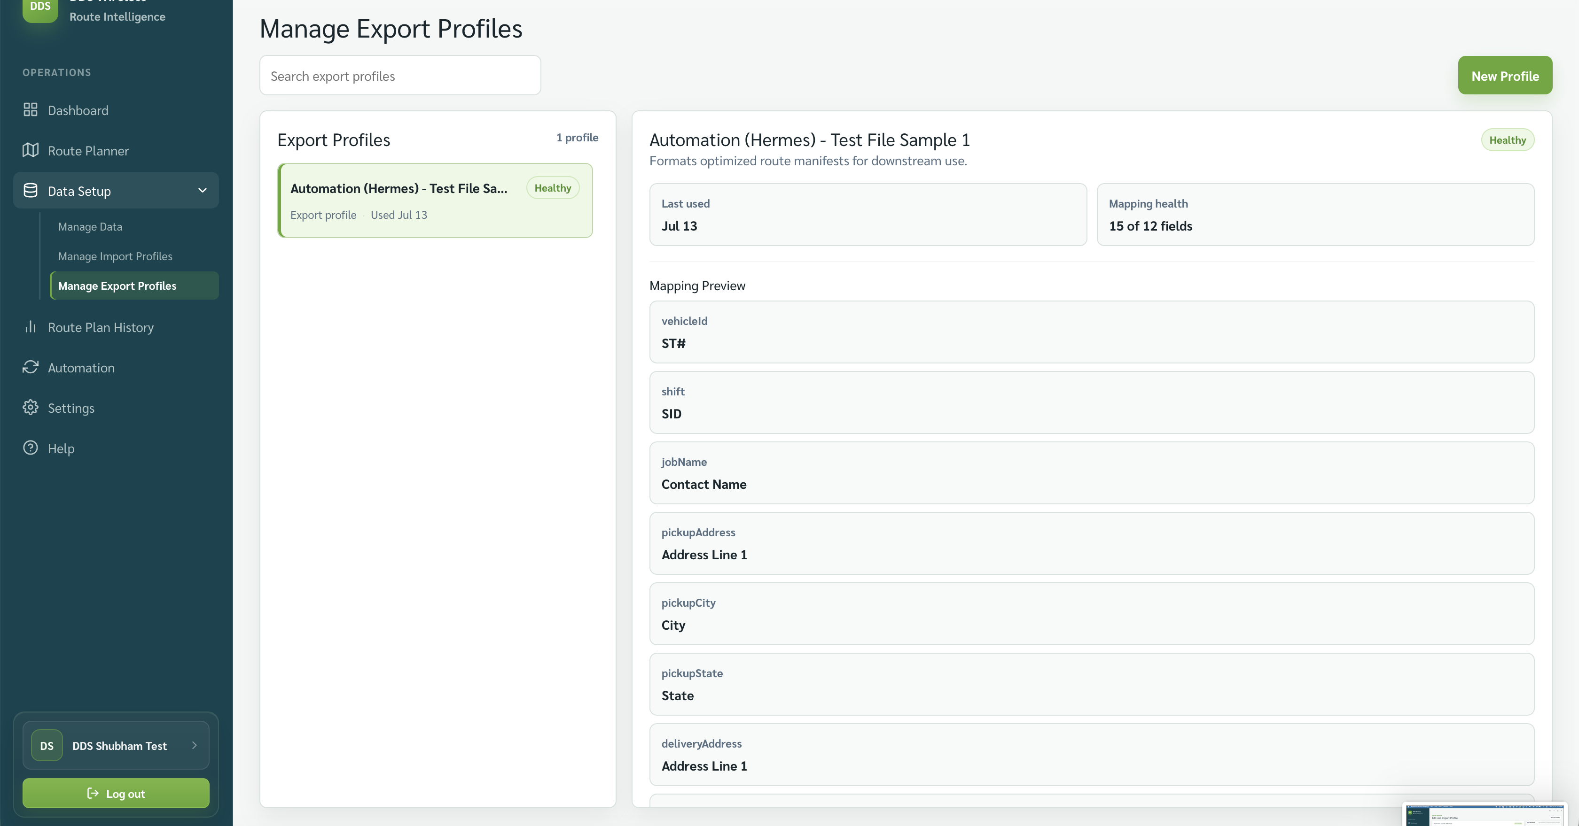
Task: Click the DS account avatar
Action: pos(47,745)
